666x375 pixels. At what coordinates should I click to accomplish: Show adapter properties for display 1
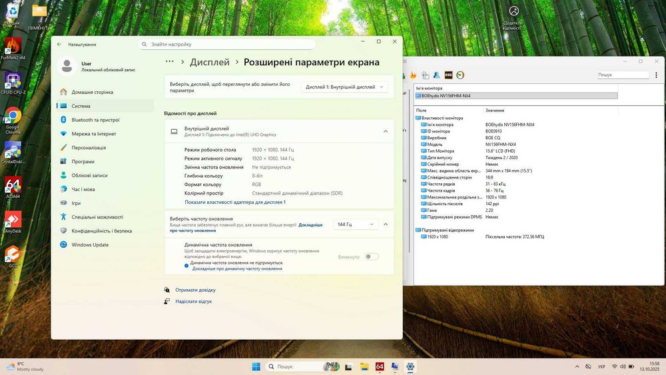click(235, 202)
